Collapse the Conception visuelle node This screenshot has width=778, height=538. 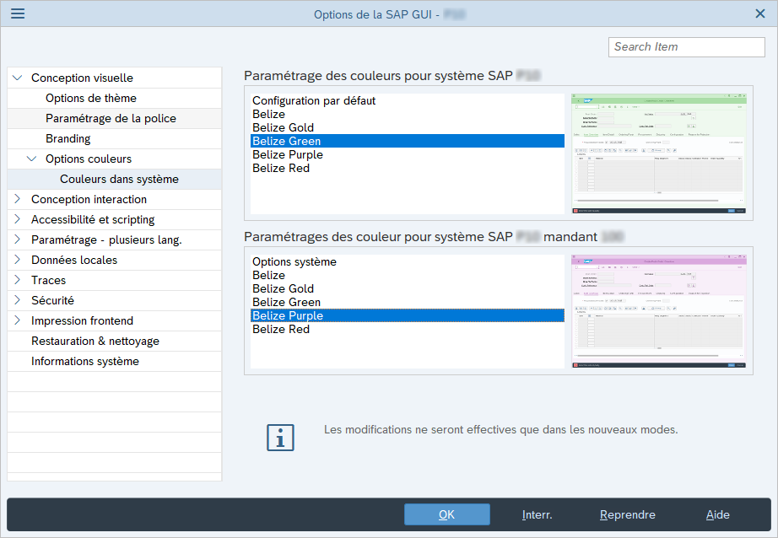[x=18, y=78]
